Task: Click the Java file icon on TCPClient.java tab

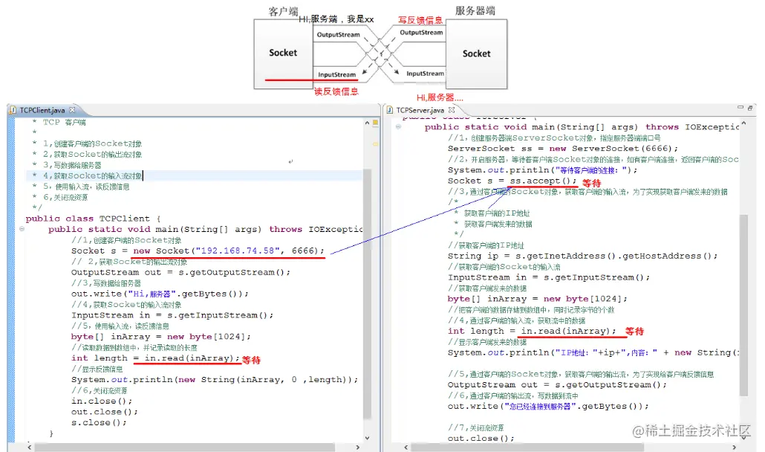Action: tap(13, 110)
